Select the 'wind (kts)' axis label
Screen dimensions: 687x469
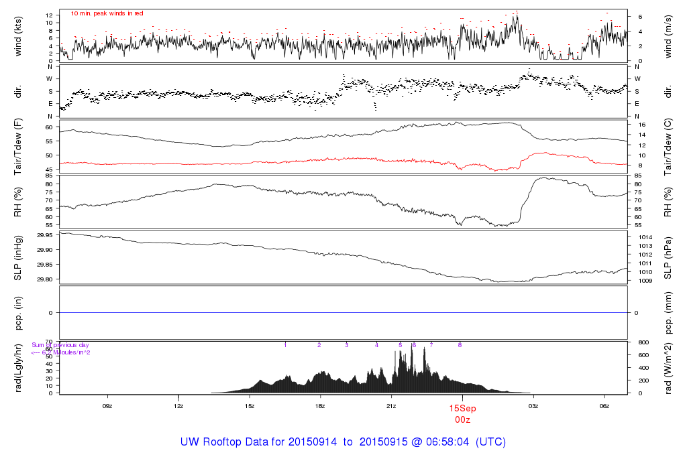pyautogui.click(x=18, y=36)
